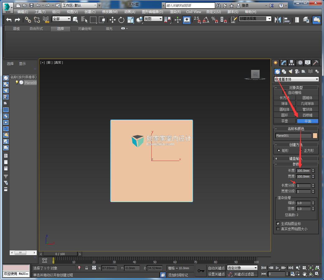Viewport: 324px width, 280px height.
Task: Click the 球体 sphere primitive button
Action: coord(285,104)
